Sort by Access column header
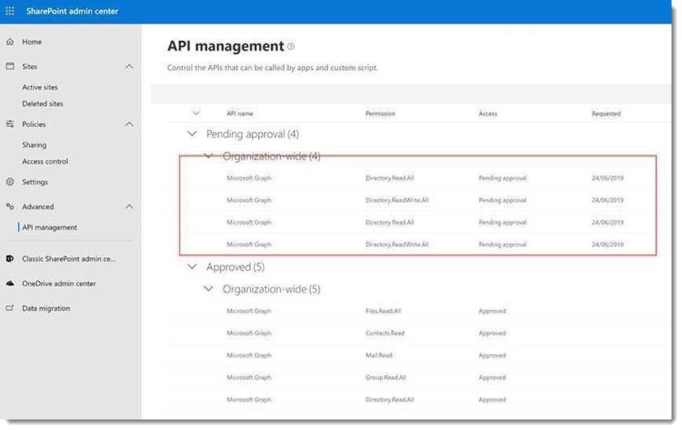682x430 pixels. 488,113
